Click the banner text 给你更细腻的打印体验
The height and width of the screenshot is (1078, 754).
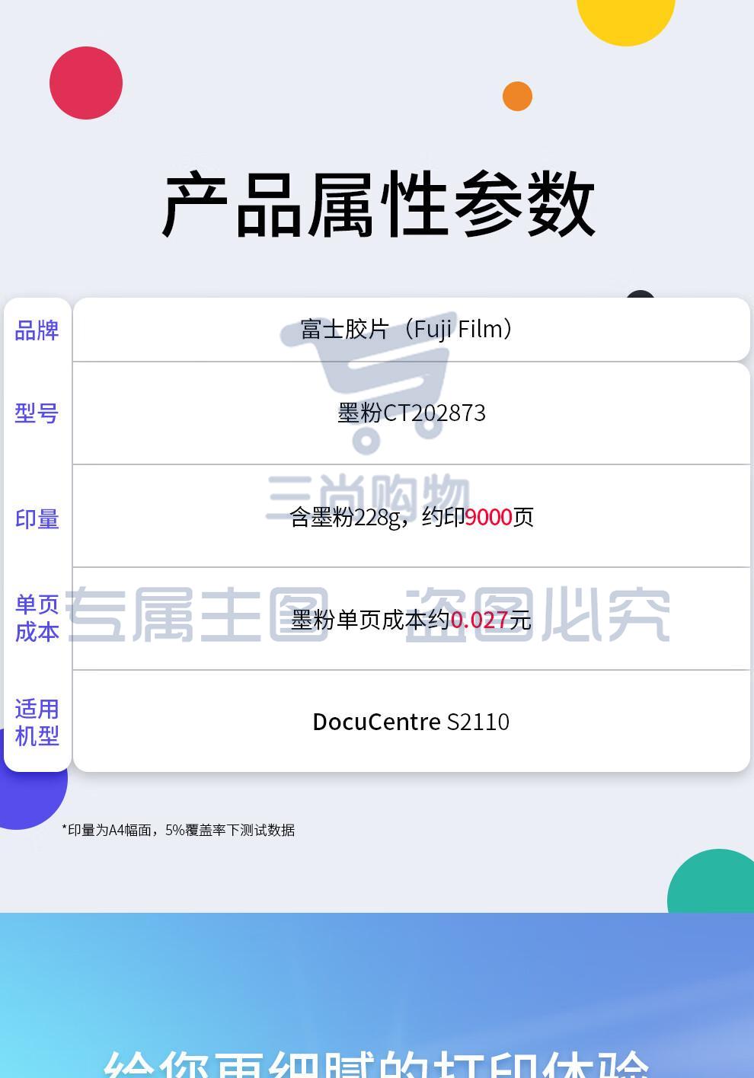pos(377,1064)
